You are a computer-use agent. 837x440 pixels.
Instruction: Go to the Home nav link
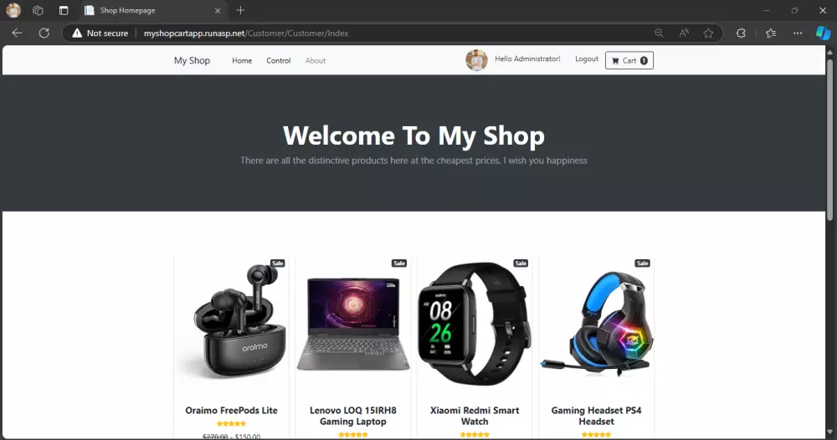[x=242, y=61]
